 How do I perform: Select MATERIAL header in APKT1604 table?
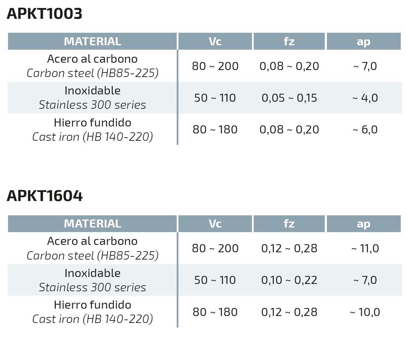[92, 224]
